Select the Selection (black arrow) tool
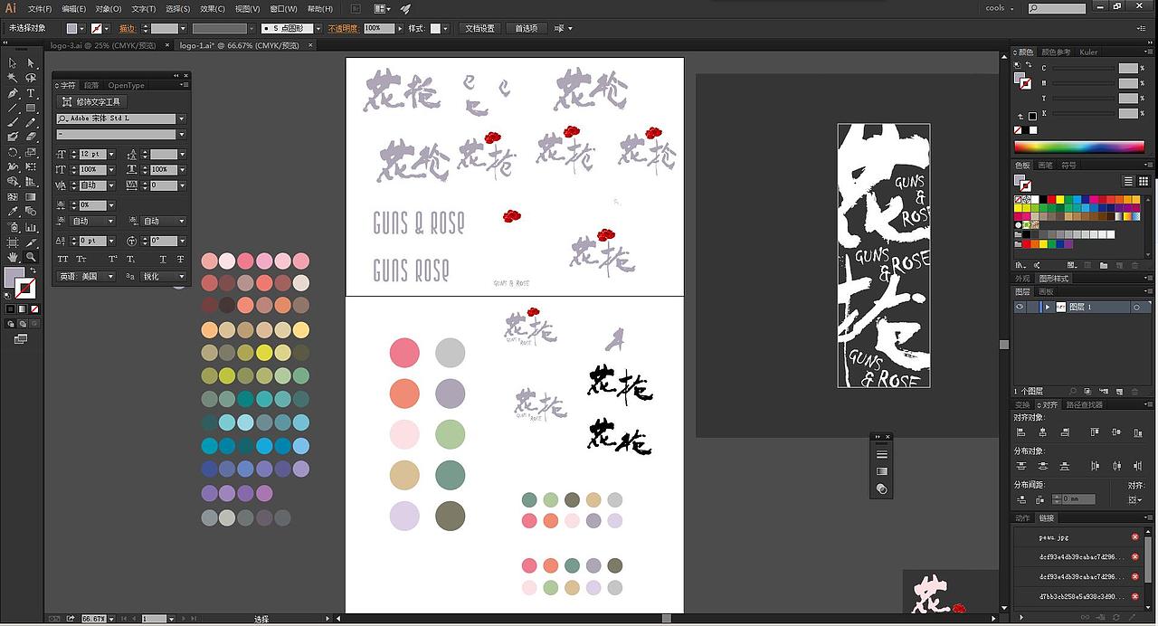This screenshot has height=626, width=1158. tap(13, 63)
